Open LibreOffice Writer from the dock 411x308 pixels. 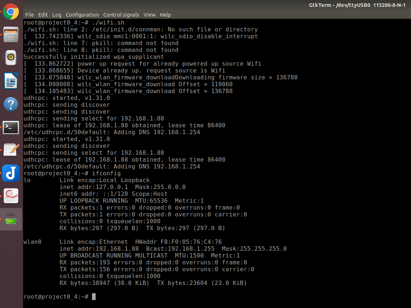tap(11, 81)
